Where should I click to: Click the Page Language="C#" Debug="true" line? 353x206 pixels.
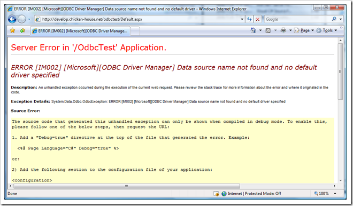[68, 148]
